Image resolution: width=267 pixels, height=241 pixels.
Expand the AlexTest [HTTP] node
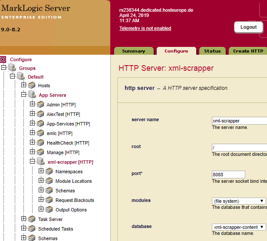[33, 113]
